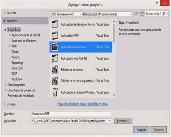The height and width of the screenshot is (137, 171).
Task: Select the WCF category
Action: point(14,74)
